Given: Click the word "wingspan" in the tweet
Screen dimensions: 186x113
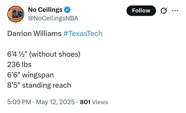Looking at the screenshot, I should (x=38, y=75).
